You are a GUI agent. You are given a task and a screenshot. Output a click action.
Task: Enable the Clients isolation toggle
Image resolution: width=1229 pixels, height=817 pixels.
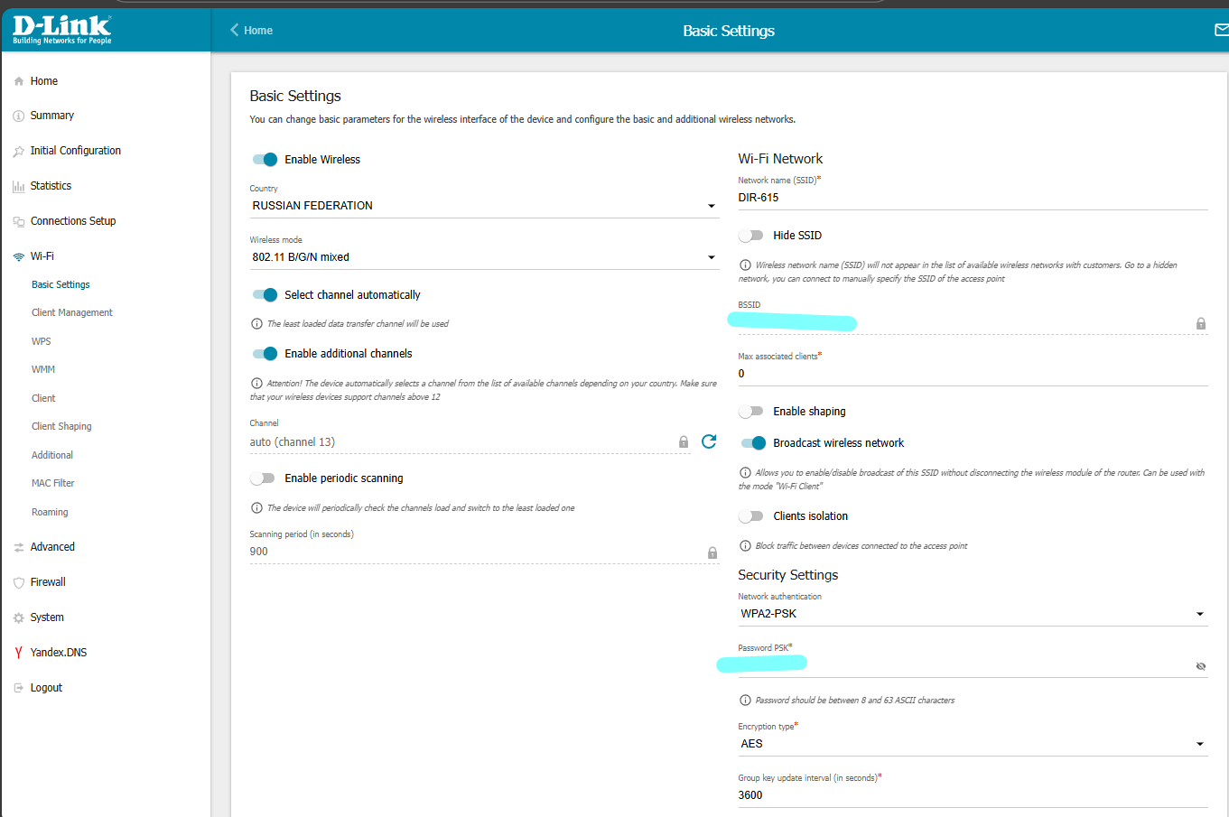[750, 516]
